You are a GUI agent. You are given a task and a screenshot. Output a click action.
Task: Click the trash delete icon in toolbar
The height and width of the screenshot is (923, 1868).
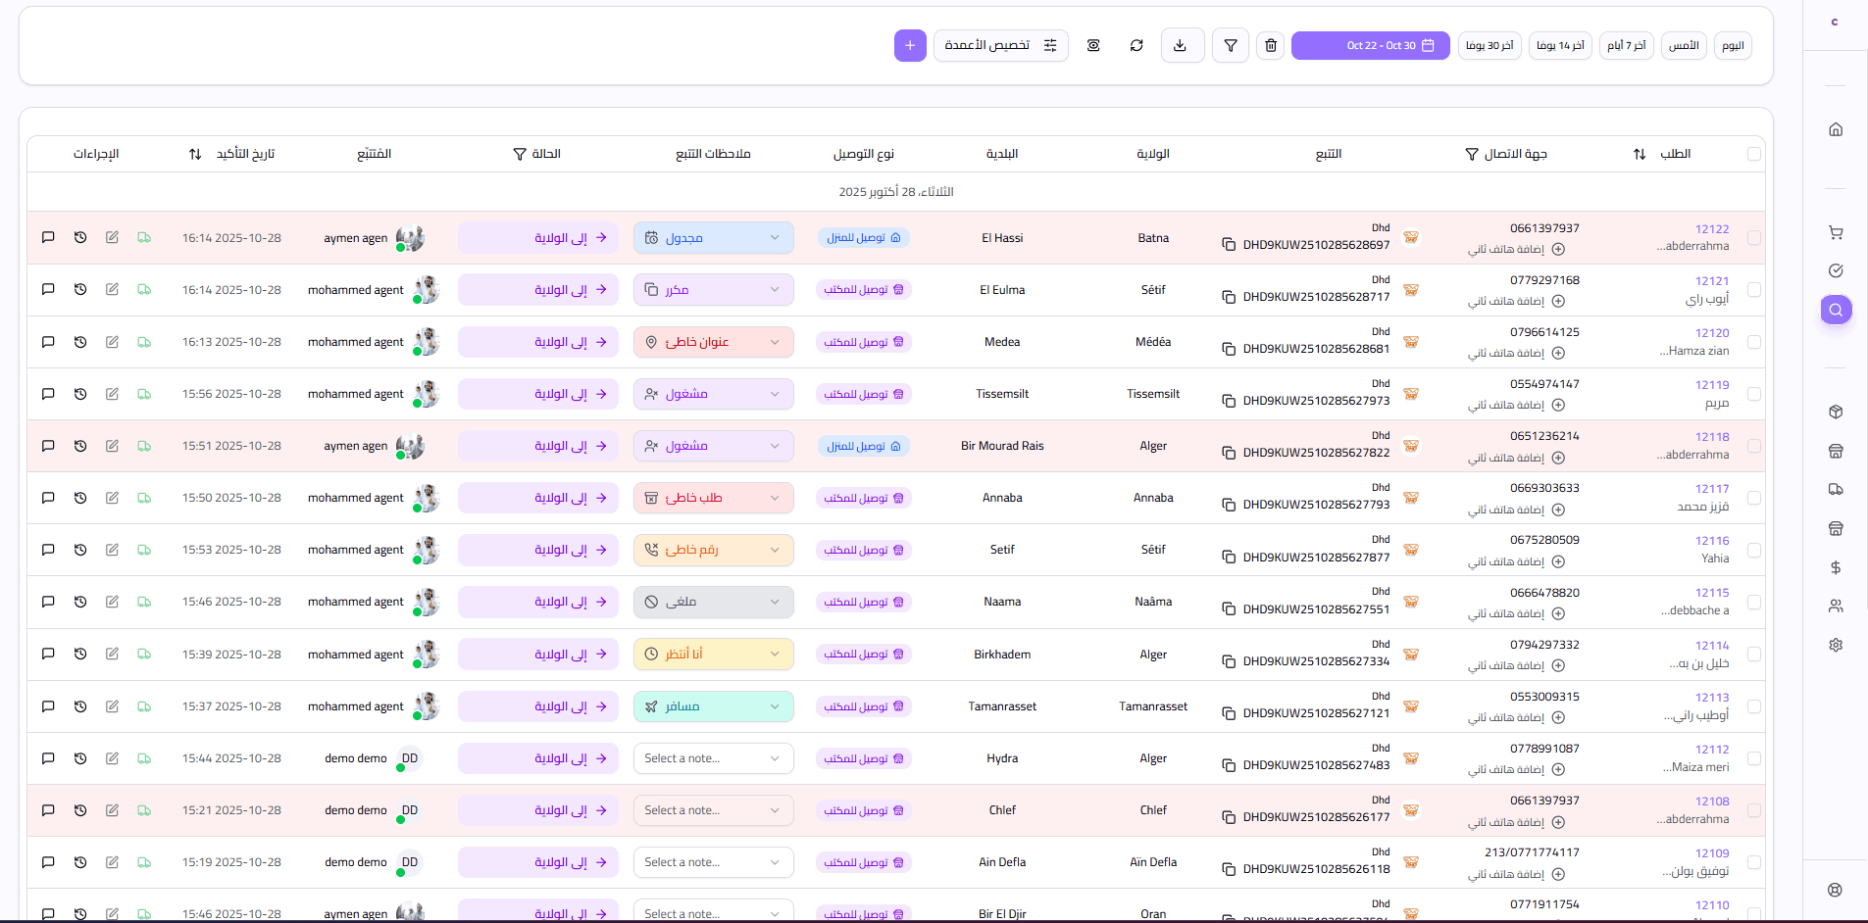click(1271, 45)
